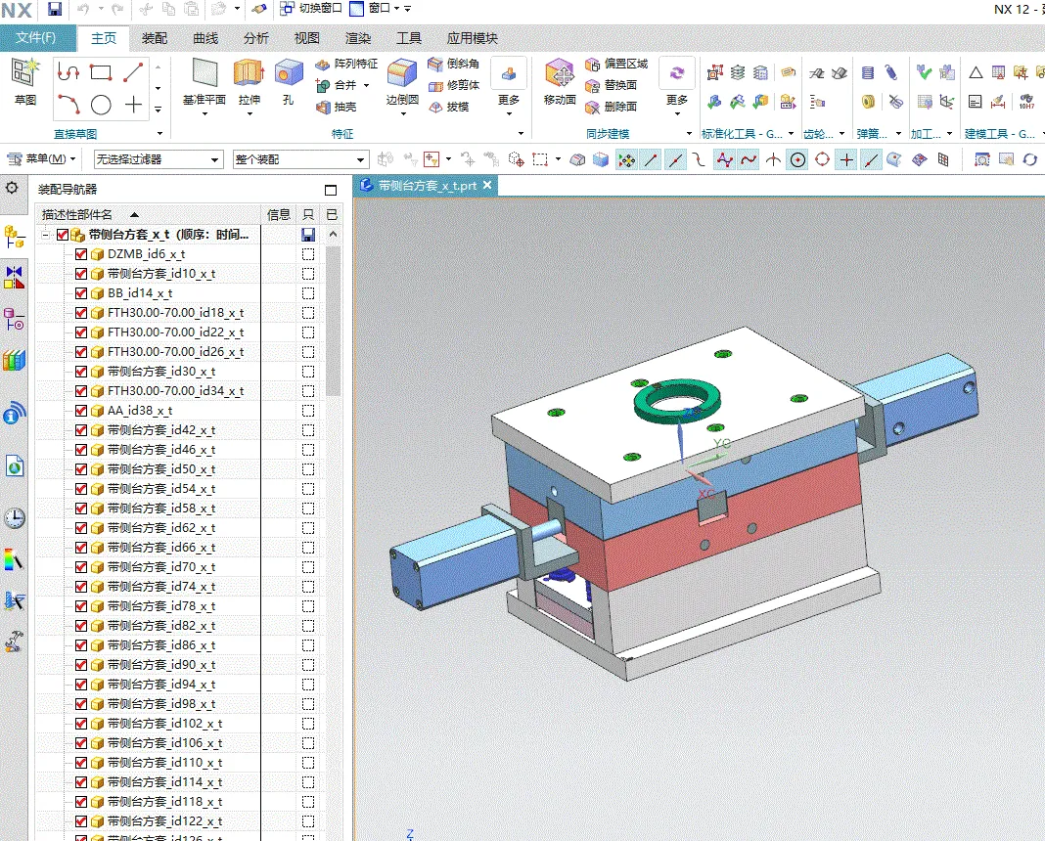Uncheck the 带侧台方套_id10_x_t component

[81, 274]
